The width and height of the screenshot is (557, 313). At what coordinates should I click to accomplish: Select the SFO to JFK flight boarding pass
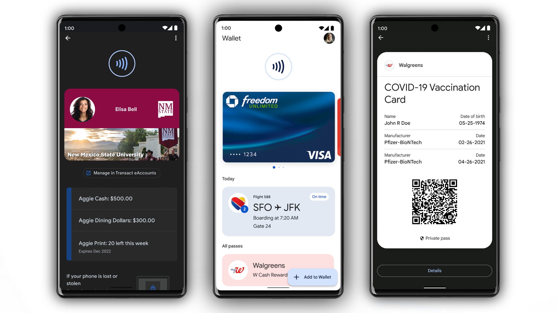pyautogui.click(x=278, y=212)
